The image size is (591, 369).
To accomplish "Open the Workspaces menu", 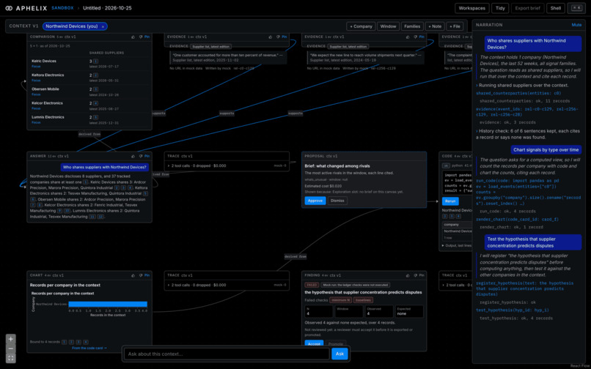I will (472, 8).
